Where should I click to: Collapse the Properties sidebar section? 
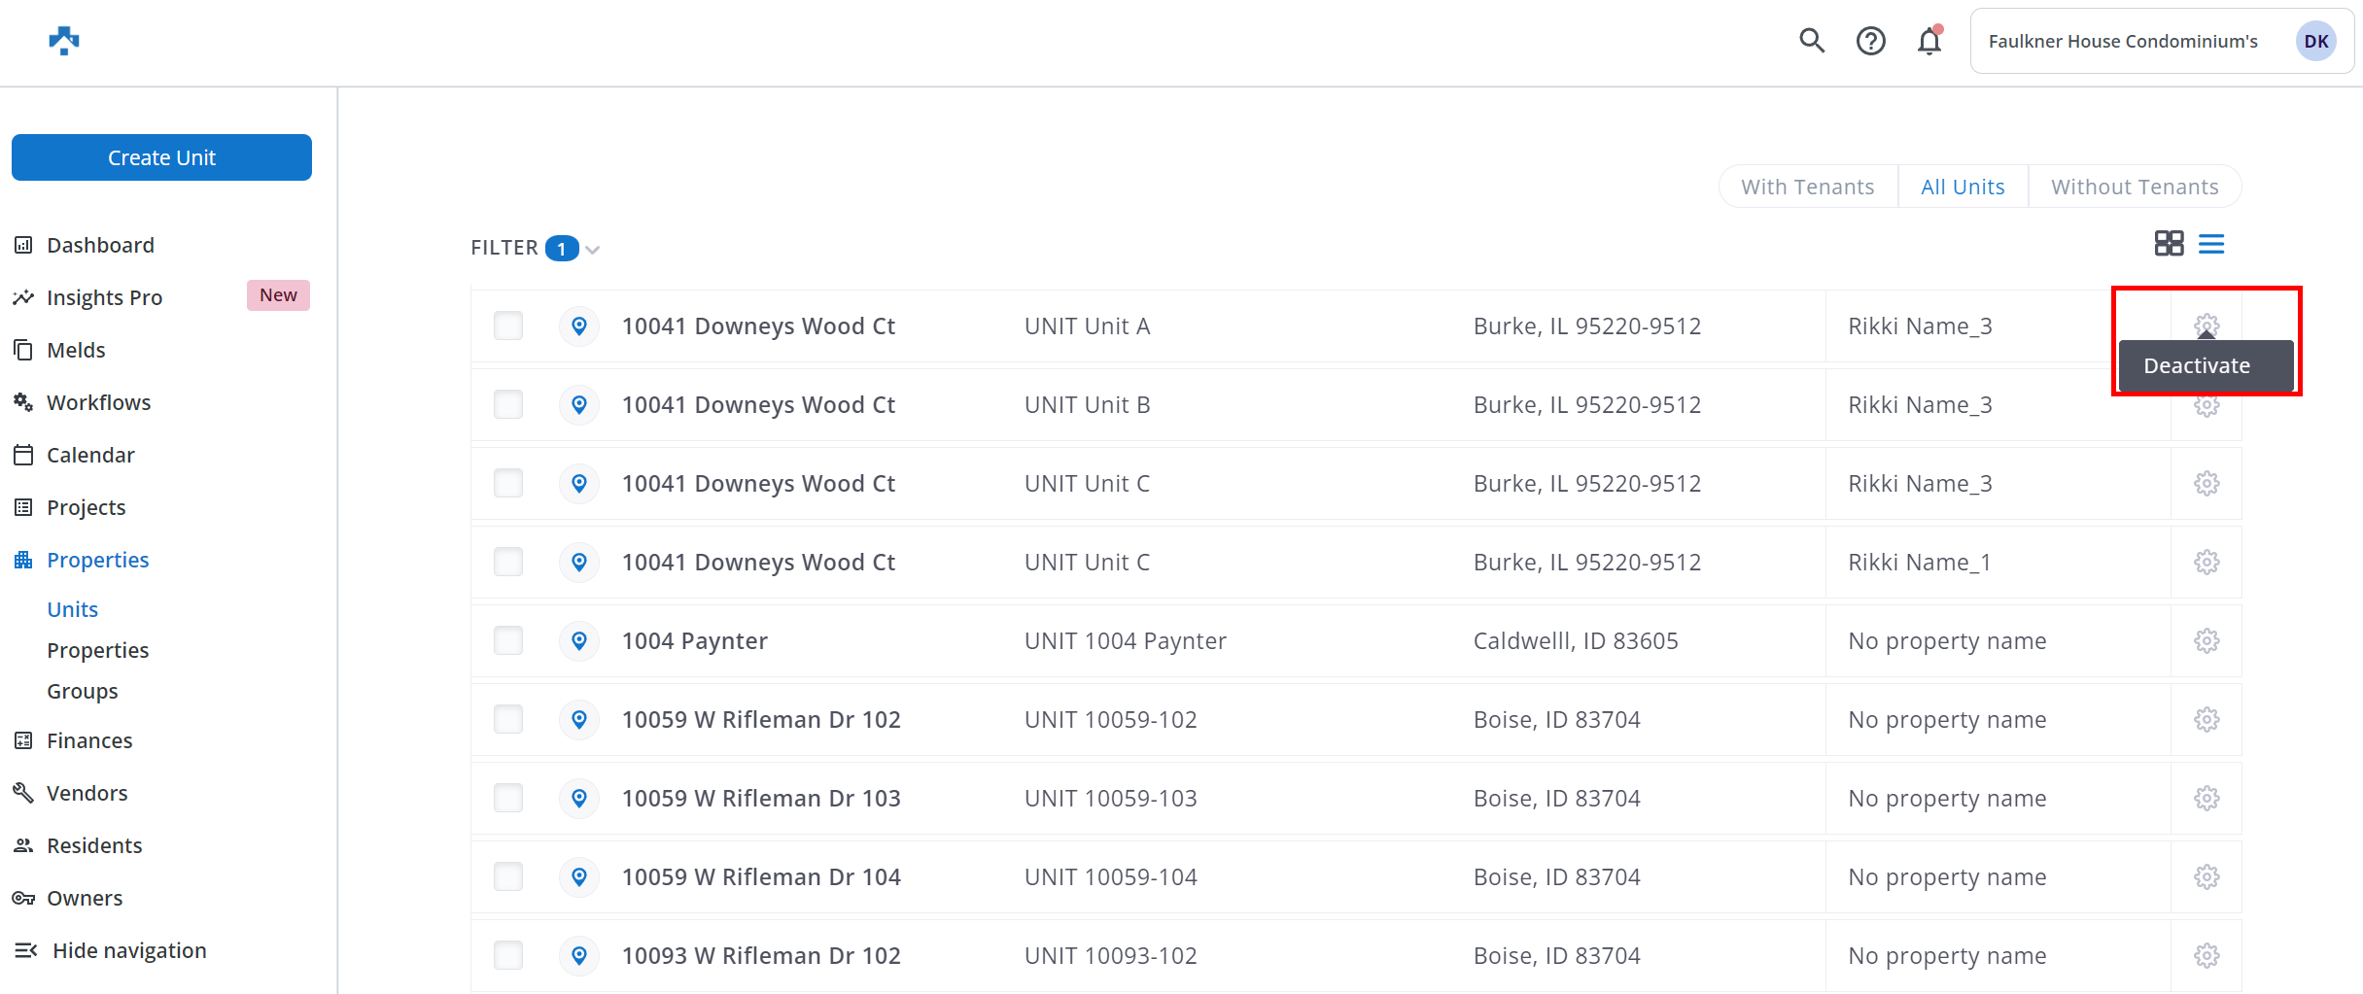coord(97,560)
